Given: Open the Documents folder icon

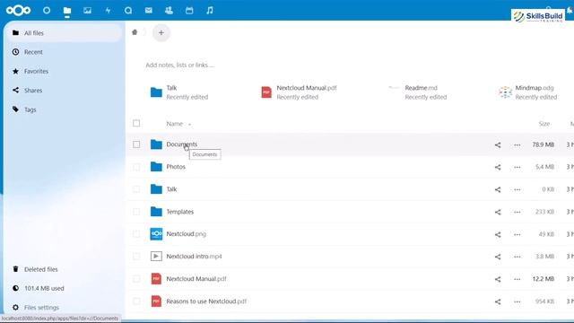Looking at the screenshot, I should point(156,144).
